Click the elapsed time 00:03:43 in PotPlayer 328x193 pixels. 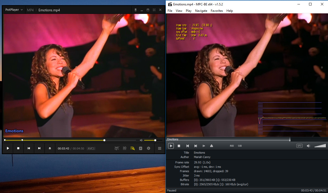[x=63, y=148]
